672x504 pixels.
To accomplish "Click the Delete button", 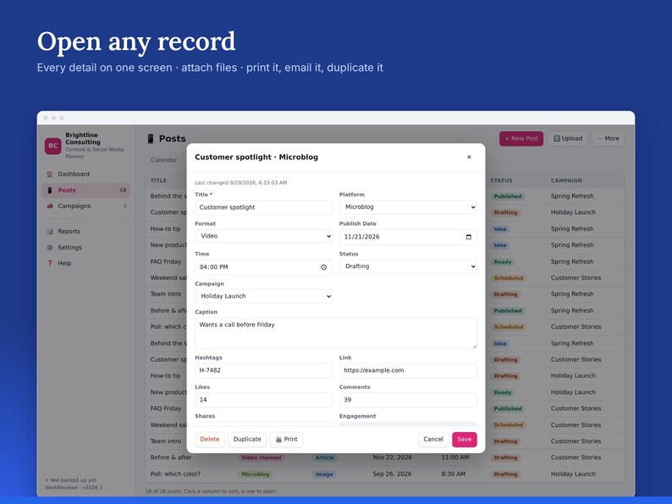I will pyautogui.click(x=210, y=440).
